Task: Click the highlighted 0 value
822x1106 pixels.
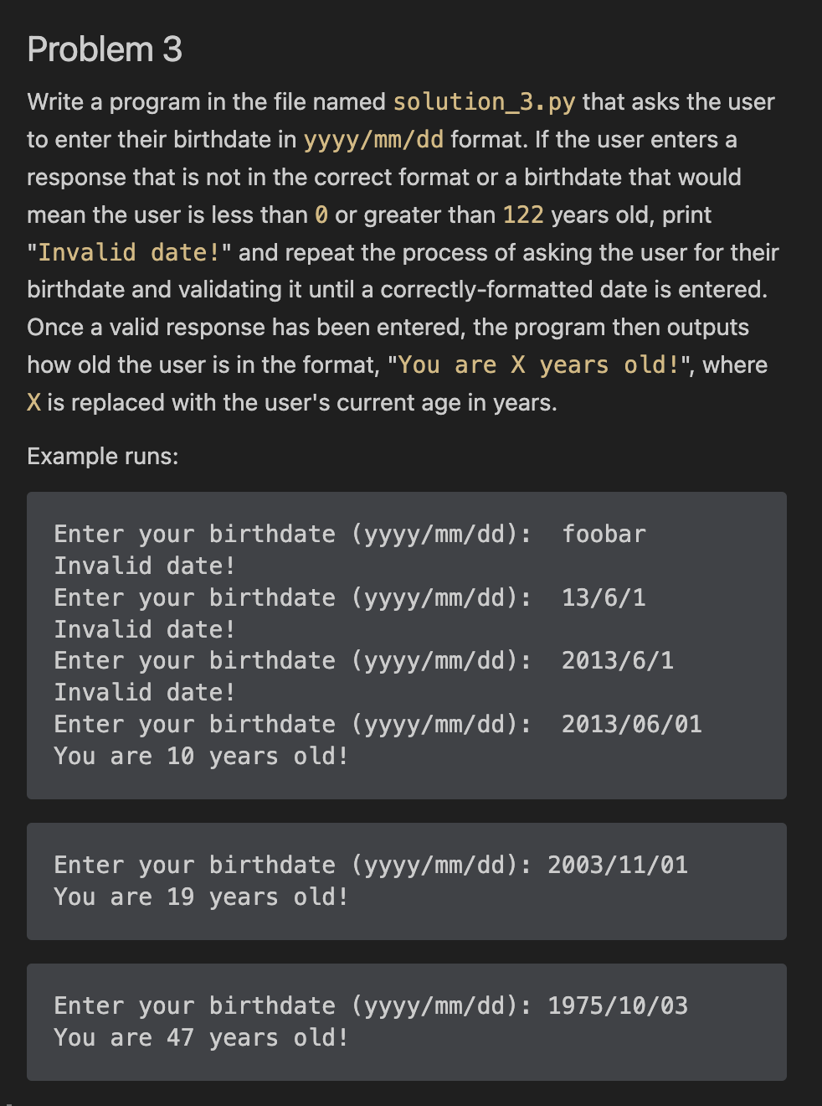Action: 321,214
